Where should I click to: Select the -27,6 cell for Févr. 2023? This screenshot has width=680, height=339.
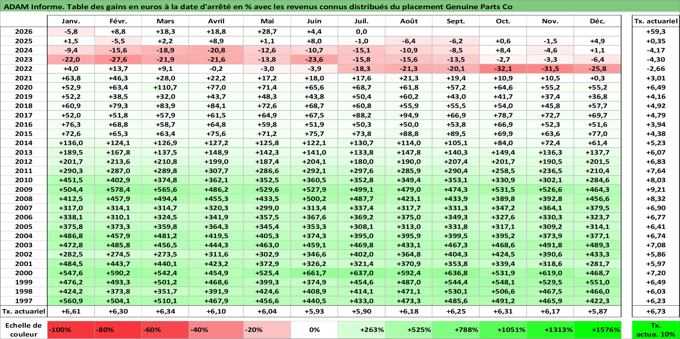[x=118, y=60]
